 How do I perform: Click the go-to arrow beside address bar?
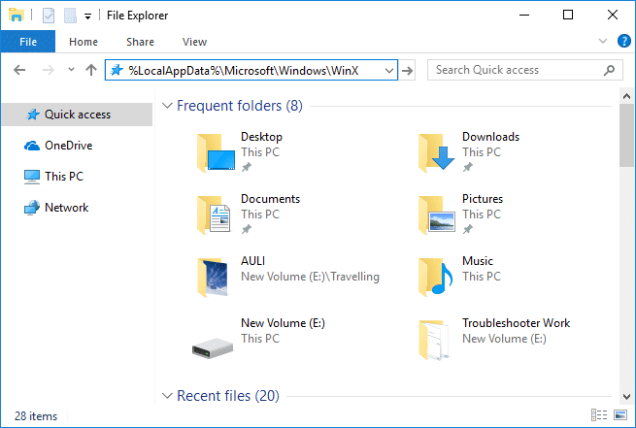click(x=408, y=70)
